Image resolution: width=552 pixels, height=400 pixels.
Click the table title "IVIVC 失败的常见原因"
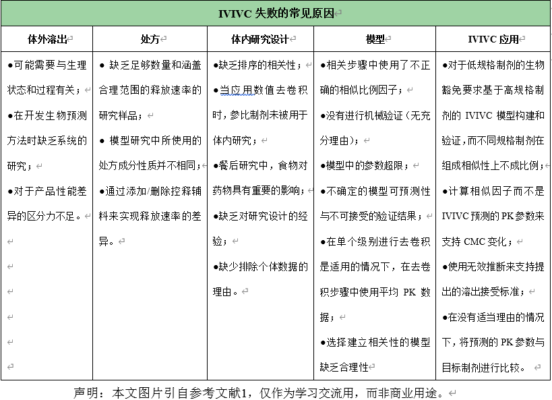[276, 13]
